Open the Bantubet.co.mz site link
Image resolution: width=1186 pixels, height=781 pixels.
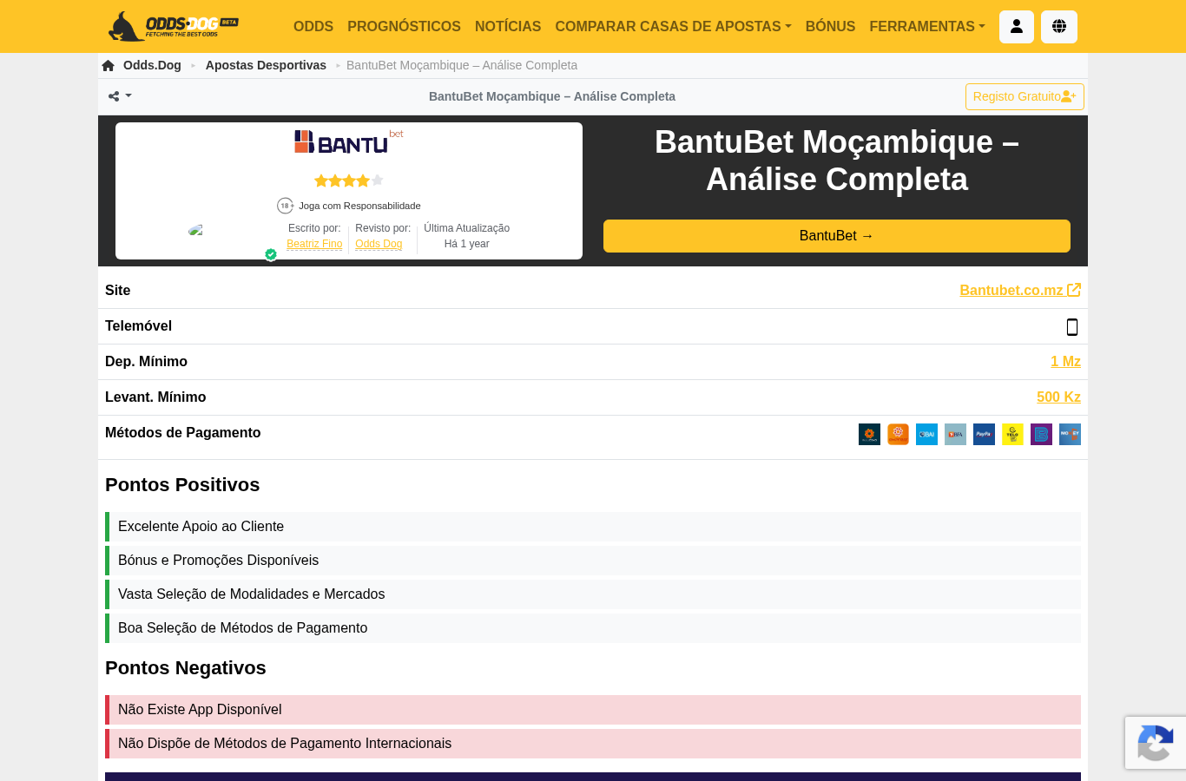point(1020,290)
